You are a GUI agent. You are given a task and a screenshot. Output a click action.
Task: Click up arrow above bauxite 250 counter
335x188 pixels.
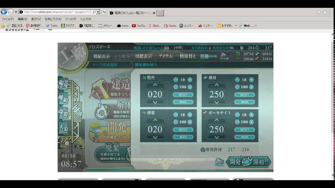pyautogui.click(x=216, y=120)
